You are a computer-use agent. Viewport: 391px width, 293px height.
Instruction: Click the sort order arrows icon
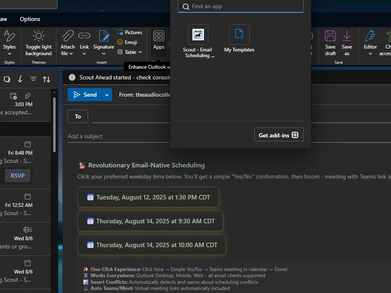47,79
